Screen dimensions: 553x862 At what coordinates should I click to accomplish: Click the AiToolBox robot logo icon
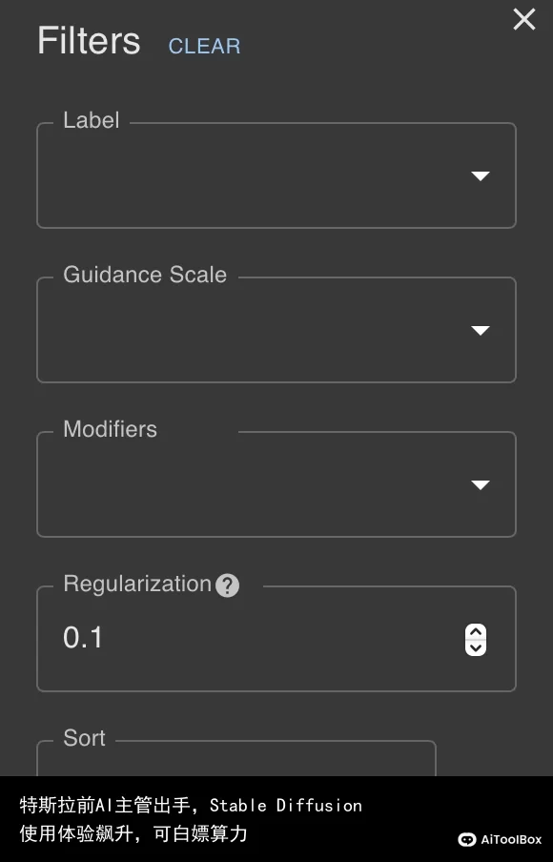(x=466, y=839)
